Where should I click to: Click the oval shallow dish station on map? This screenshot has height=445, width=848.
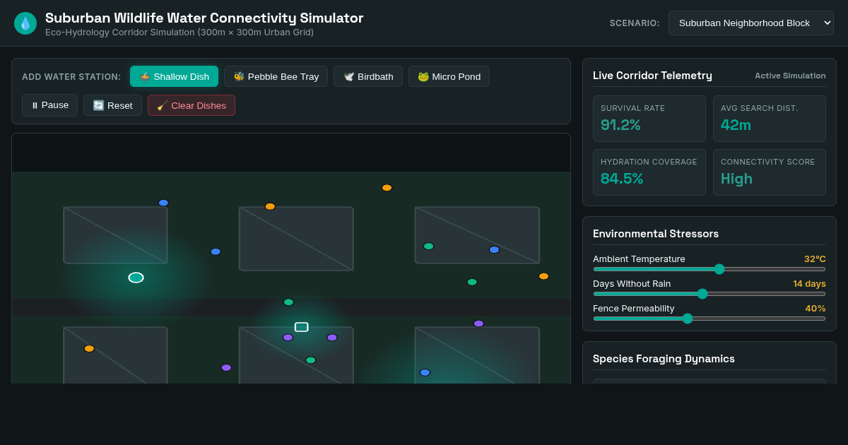coord(136,278)
